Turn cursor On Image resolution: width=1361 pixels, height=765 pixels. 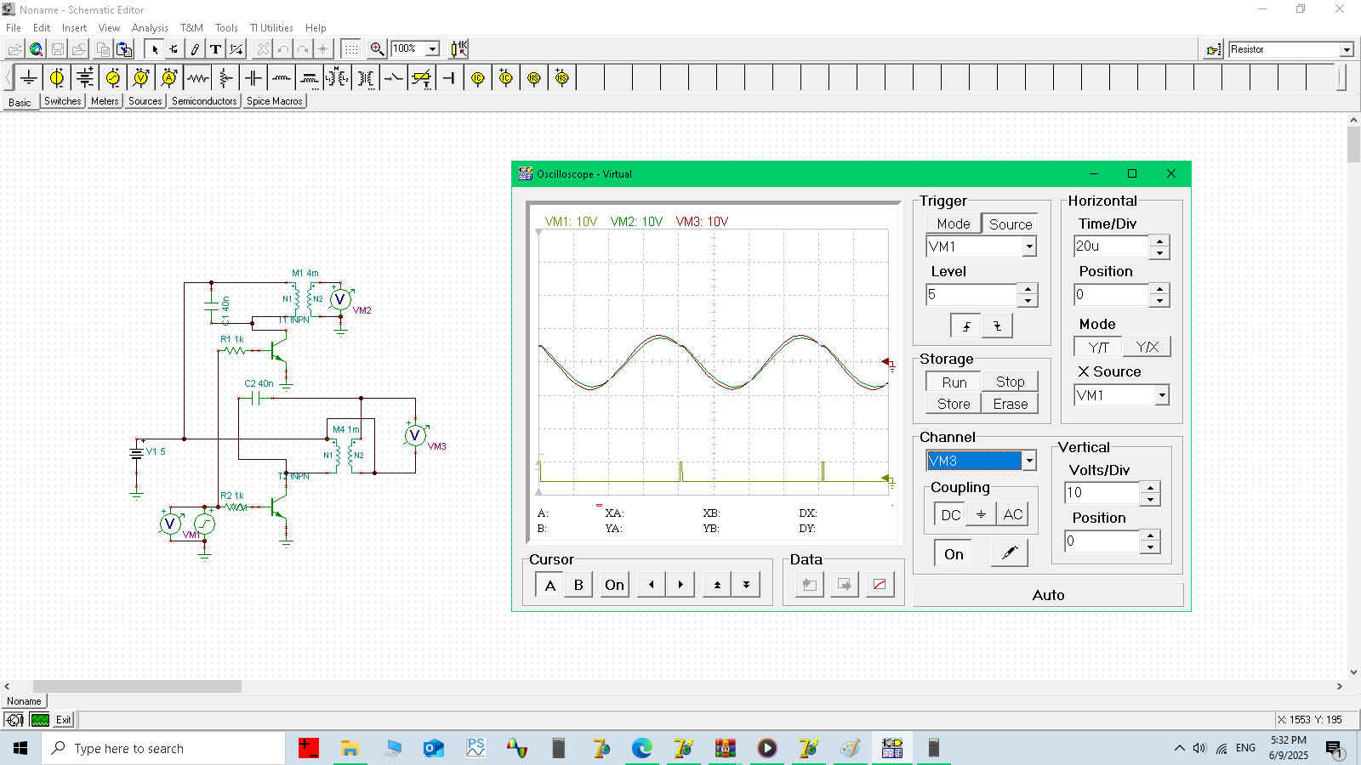pyautogui.click(x=614, y=585)
